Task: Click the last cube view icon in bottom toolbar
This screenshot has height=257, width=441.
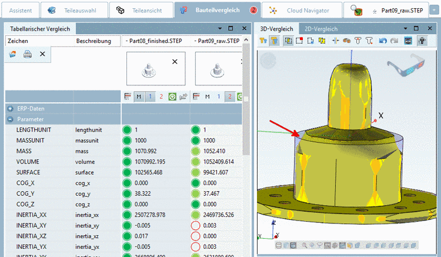Action: (x=413, y=245)
